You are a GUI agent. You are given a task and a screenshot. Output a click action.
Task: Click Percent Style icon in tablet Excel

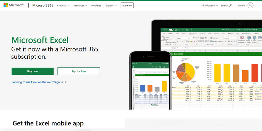pos(229,41)
